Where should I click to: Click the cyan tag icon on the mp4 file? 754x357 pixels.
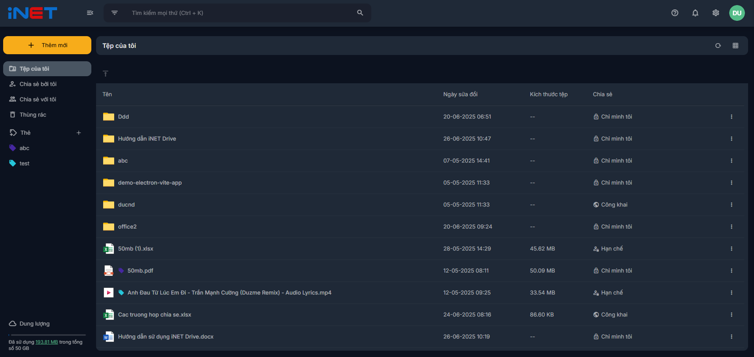[121, 293]
